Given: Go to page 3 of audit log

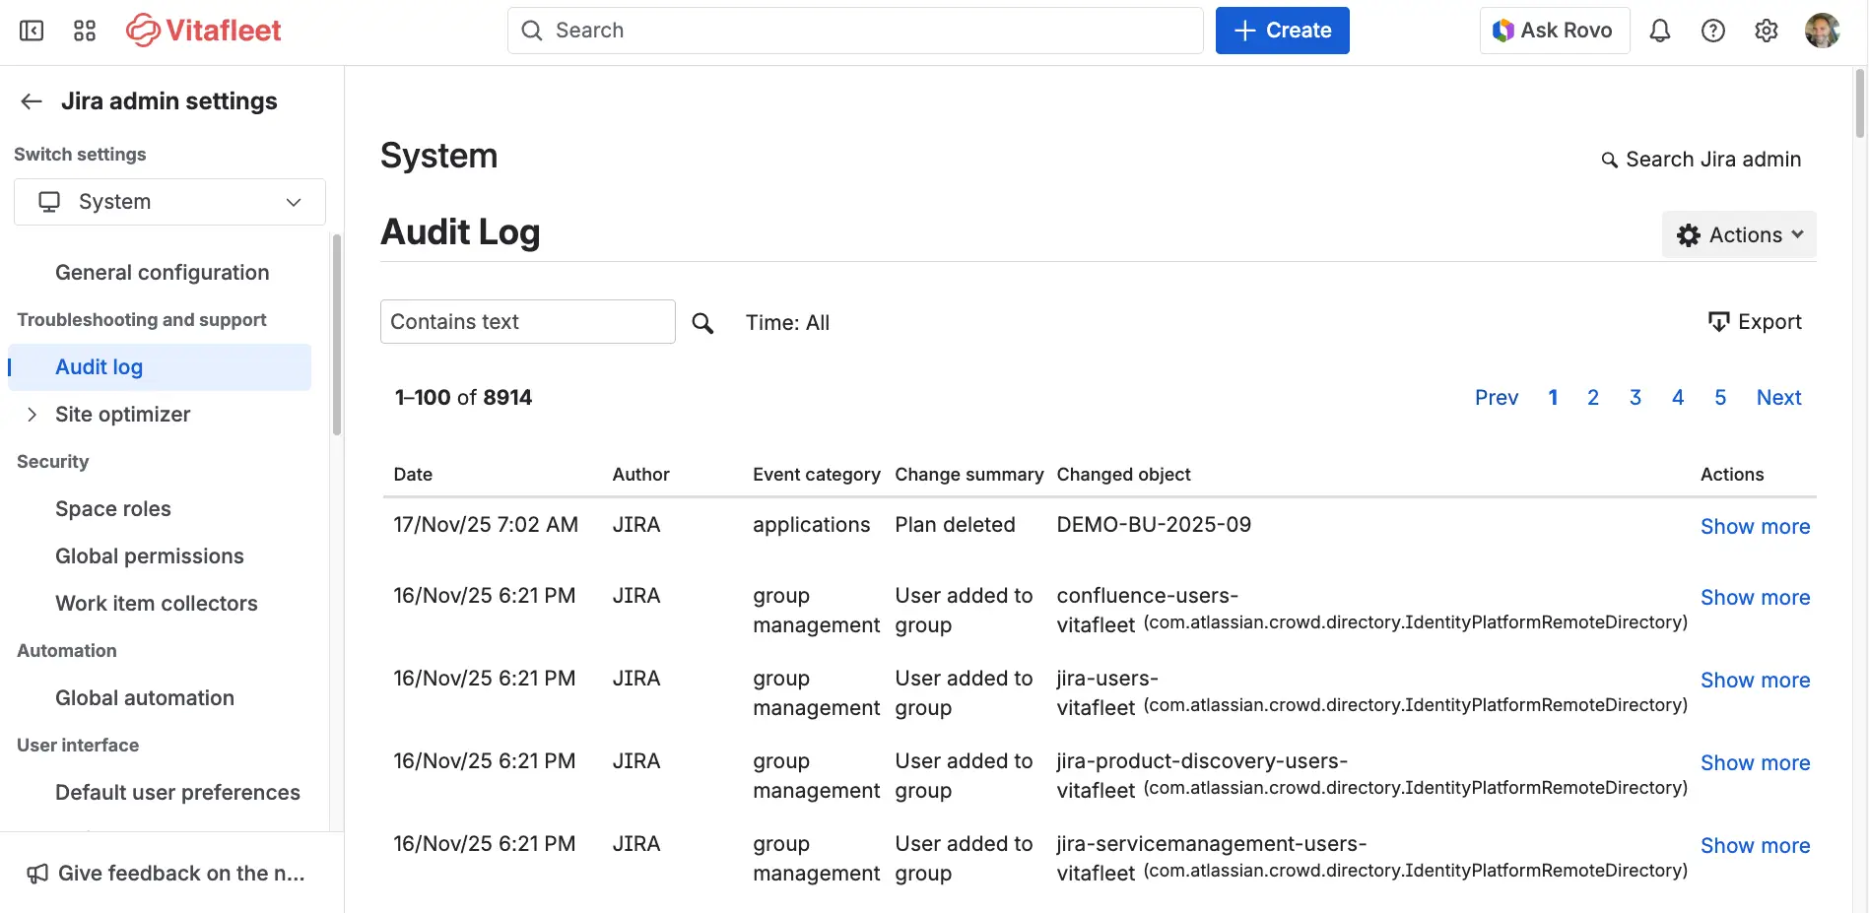Looking at the screenshot, I should point(1635,398).
